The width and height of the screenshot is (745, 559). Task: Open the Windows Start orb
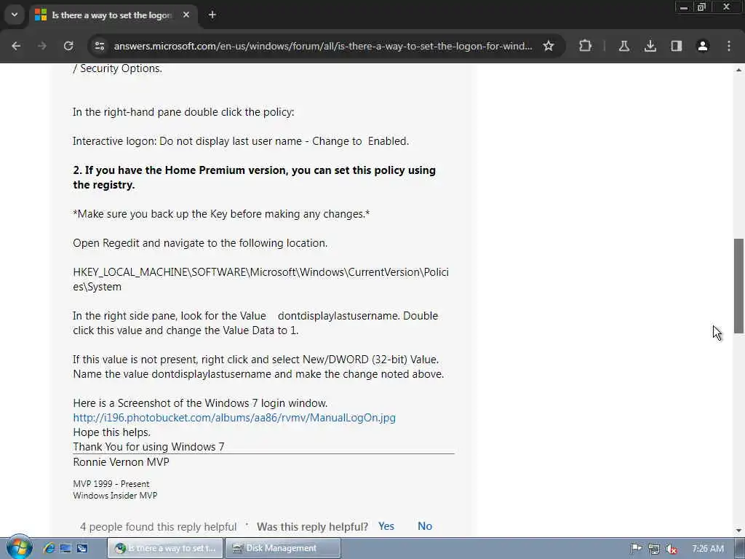[x=19, y=547]
